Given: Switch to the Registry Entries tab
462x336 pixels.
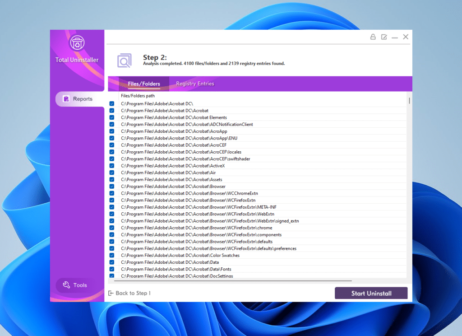Looking at the screenshot, I should pos(195,84).
